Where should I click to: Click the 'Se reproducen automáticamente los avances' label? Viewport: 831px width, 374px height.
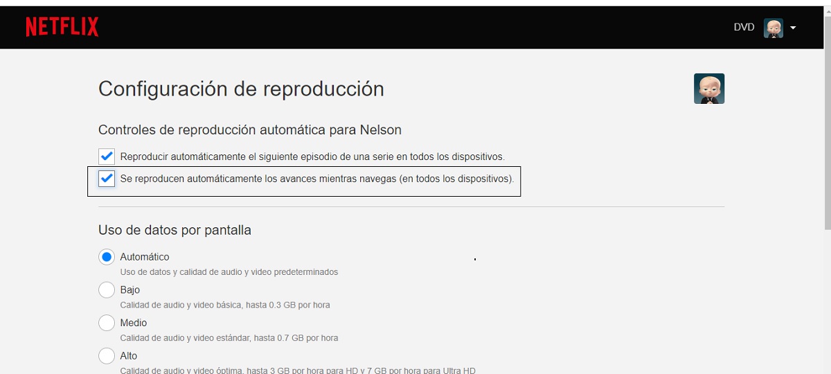(x=317, y=179)
